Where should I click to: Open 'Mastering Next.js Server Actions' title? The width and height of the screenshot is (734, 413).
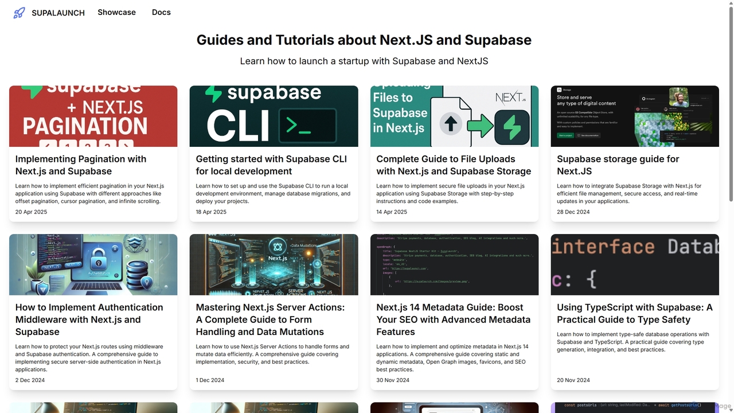[270, 320]
